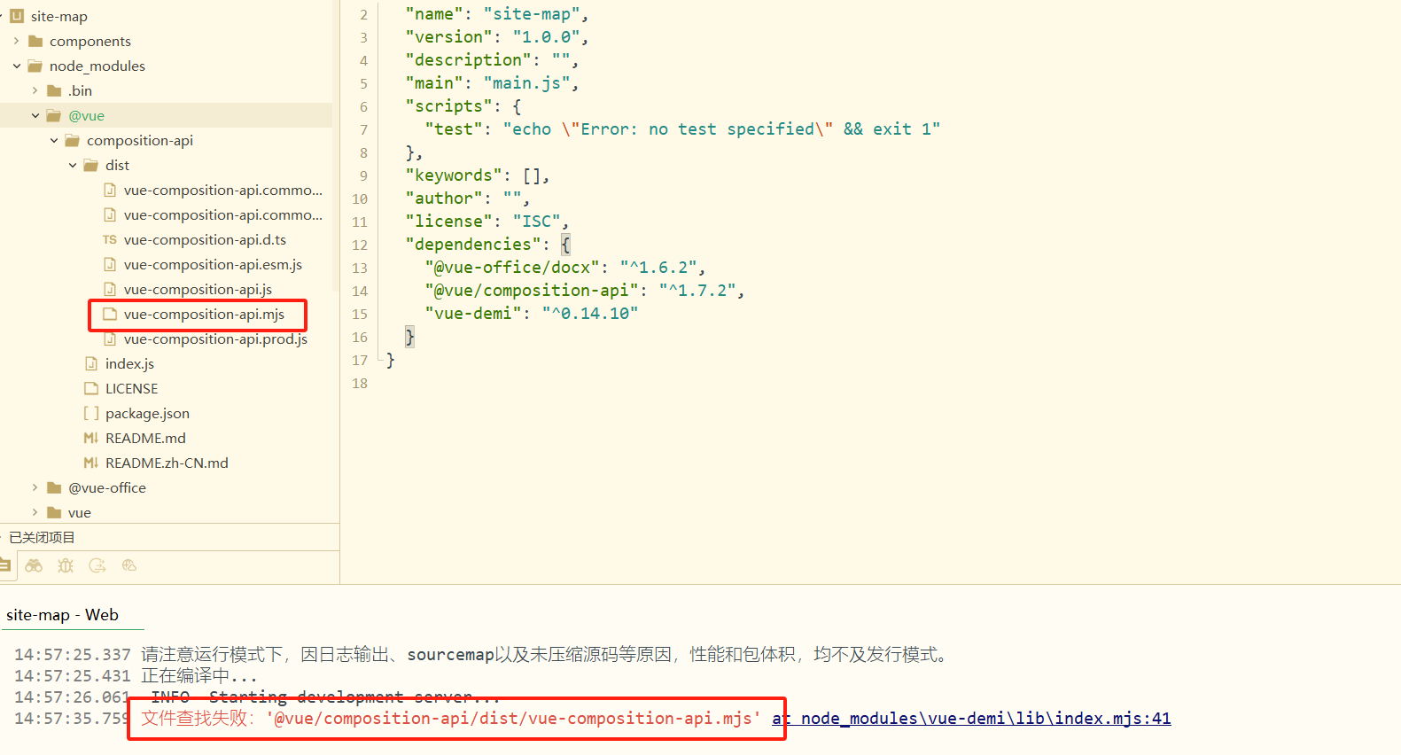This screenshot has width=1401, height=755.
Task: Click the "keywords": [] code line
Action: click(478, 175)
